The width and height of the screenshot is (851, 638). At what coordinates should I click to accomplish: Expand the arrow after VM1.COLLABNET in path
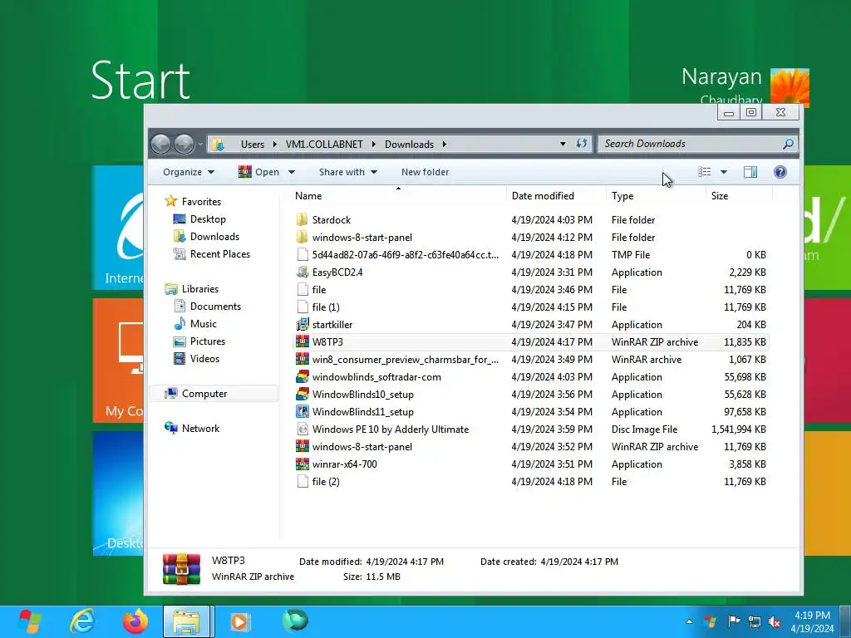coord(374,145)
